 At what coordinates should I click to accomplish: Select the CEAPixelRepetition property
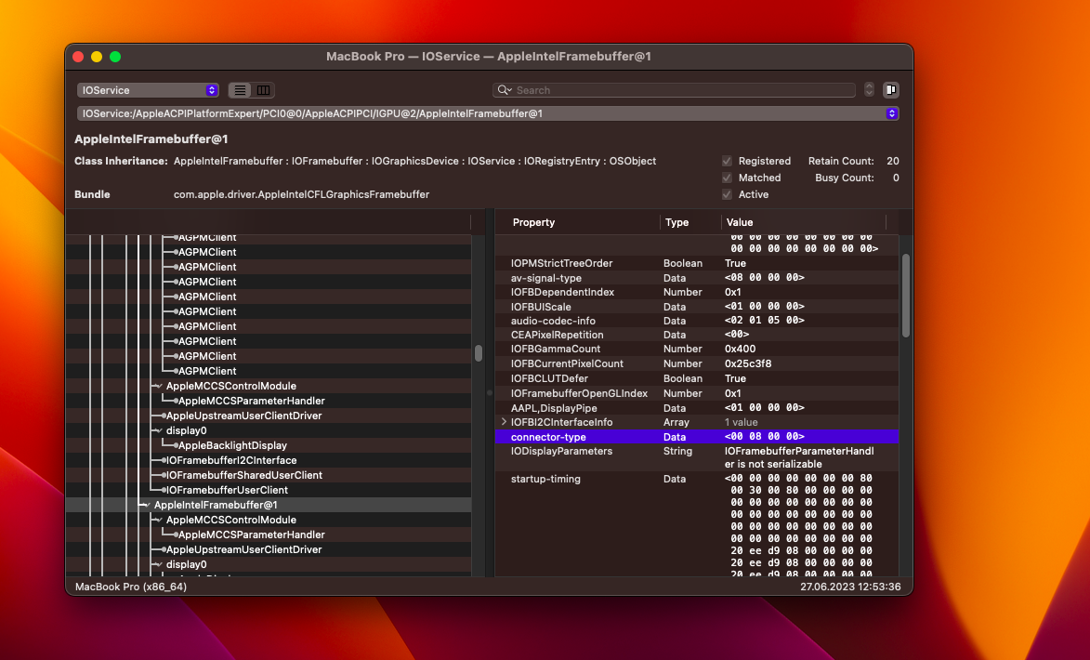(x=557, y=336)
